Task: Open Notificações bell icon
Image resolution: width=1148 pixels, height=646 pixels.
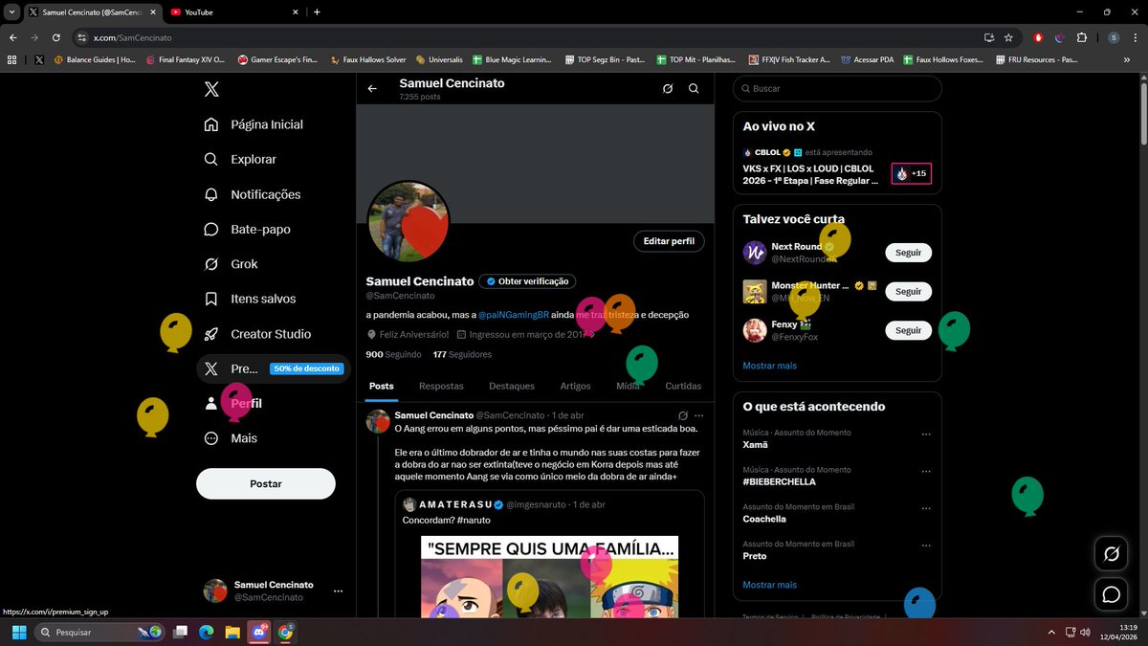Action: pyautogui.click(x=211, y=194)
